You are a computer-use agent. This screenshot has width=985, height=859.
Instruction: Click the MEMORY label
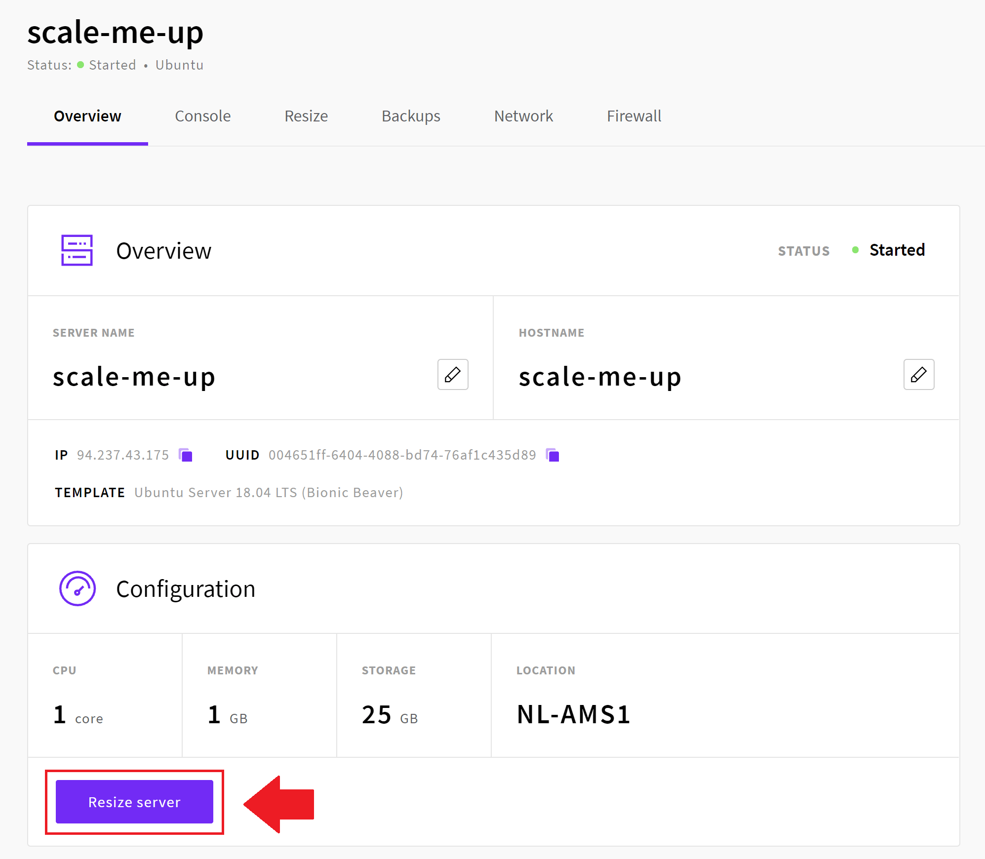point(233,670)
